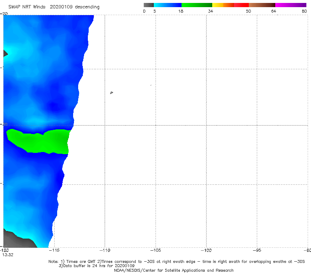Click the 'SMAP NRT Winds 20200109 descending' title

54,7
